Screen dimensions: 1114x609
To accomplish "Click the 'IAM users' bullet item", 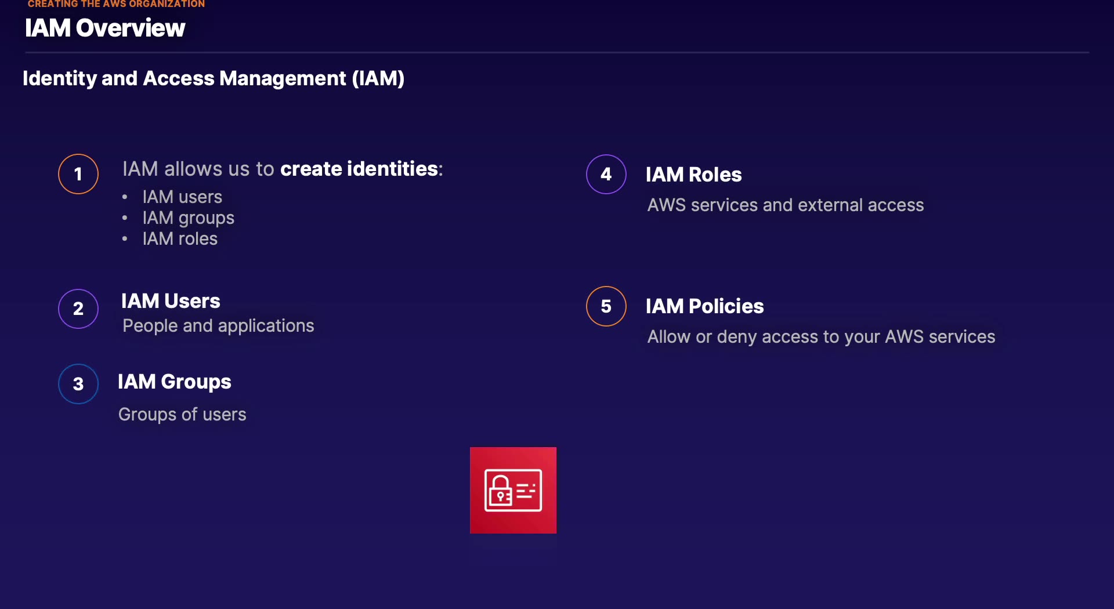I will [x=182, y=197].
